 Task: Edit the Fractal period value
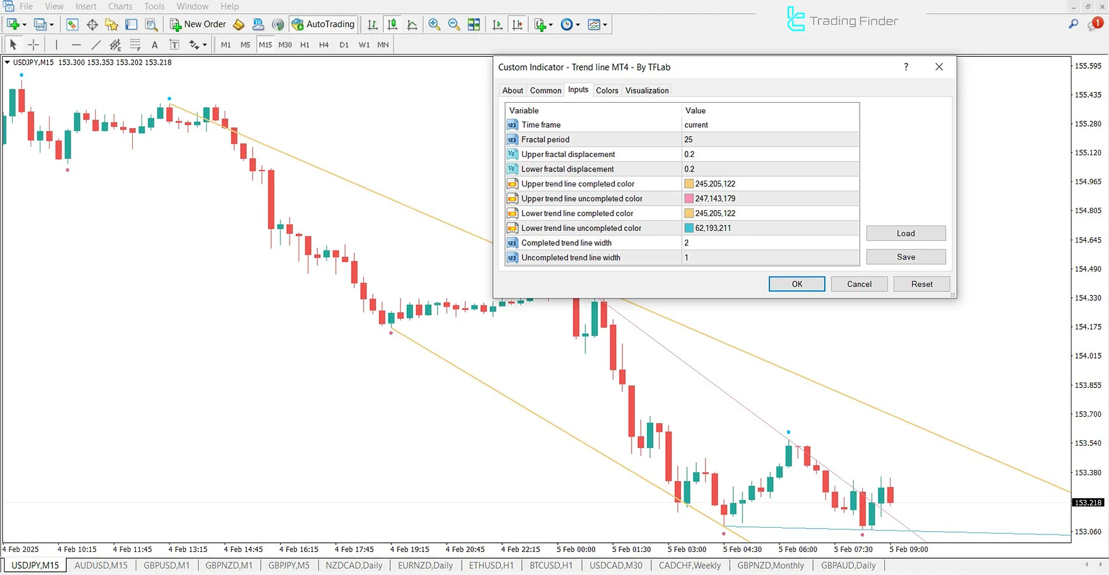(770, 139)
